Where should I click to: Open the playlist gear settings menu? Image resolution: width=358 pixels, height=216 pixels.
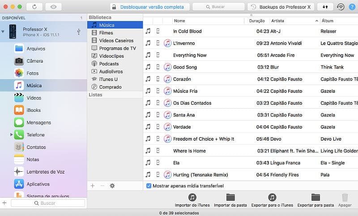[112, 186]
